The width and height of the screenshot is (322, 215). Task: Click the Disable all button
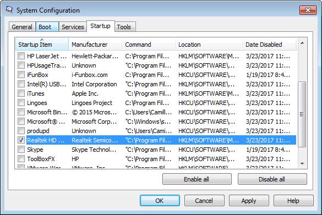pos(272,179)
